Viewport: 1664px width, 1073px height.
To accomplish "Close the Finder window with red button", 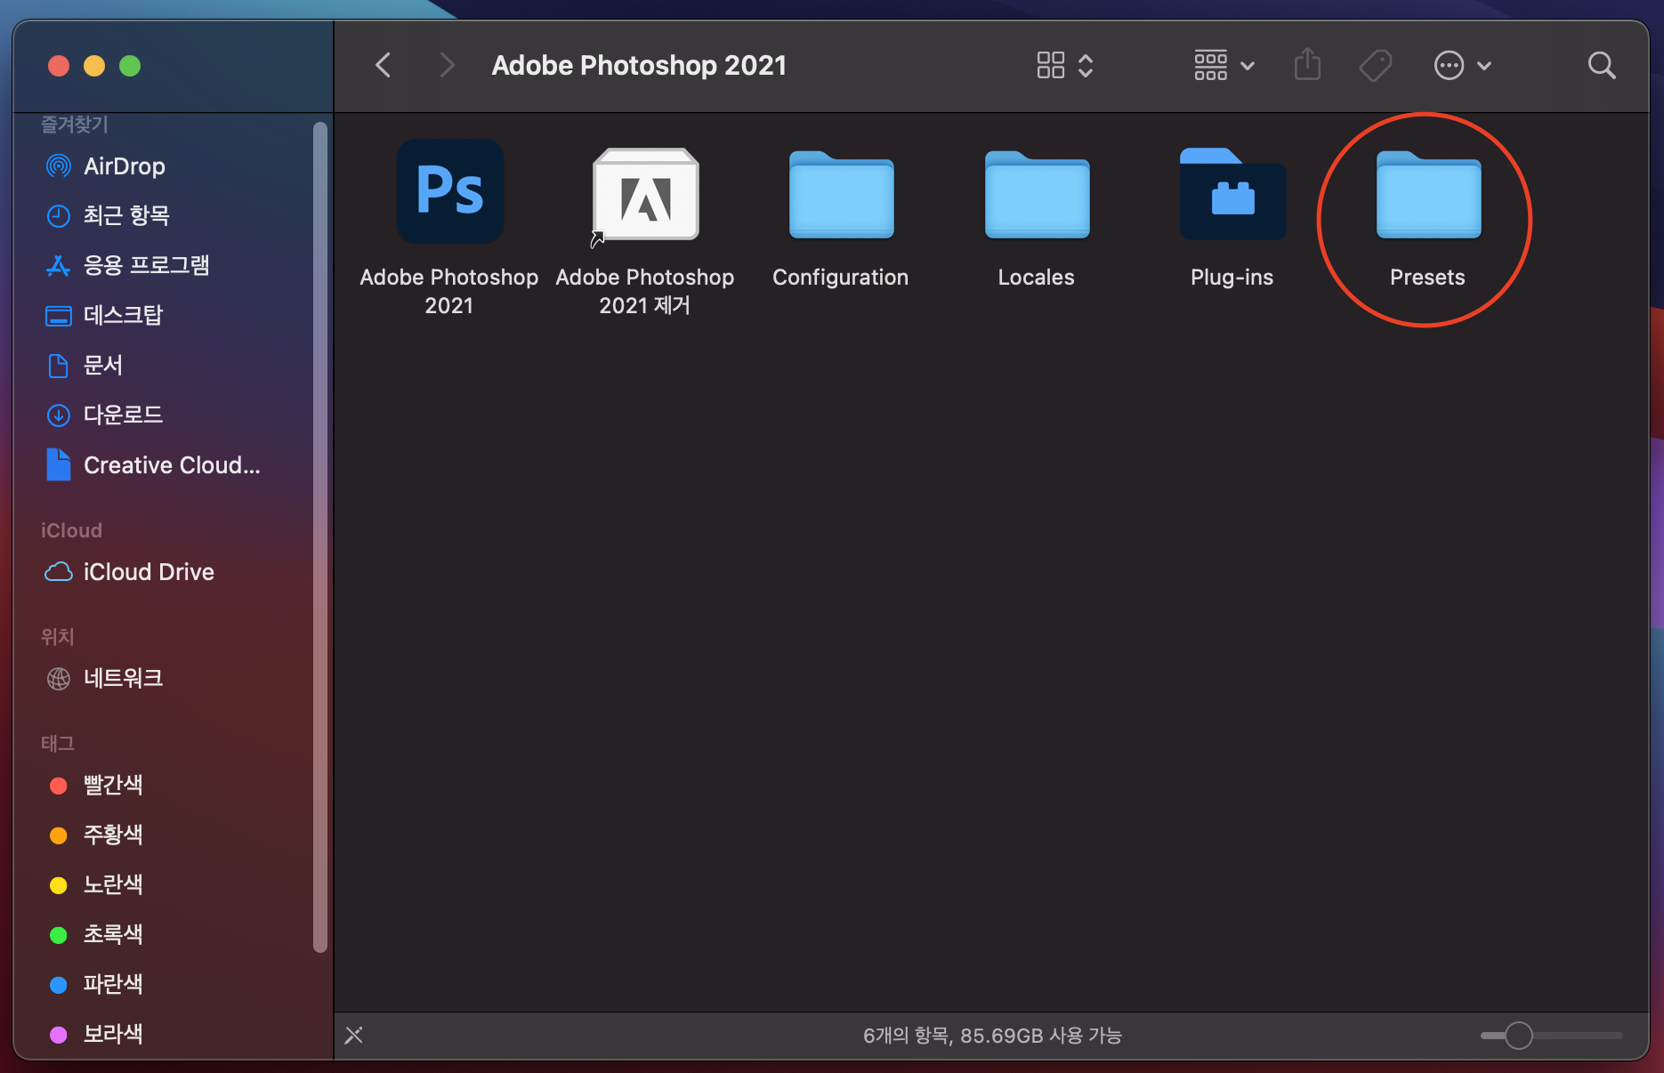I will [59, 66].
